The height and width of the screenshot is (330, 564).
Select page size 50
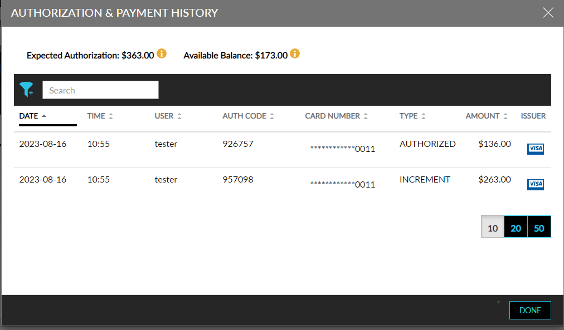click(539, 227)
